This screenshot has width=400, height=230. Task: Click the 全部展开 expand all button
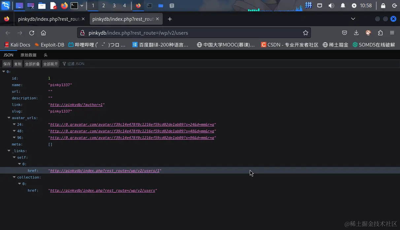click(50, 64)
